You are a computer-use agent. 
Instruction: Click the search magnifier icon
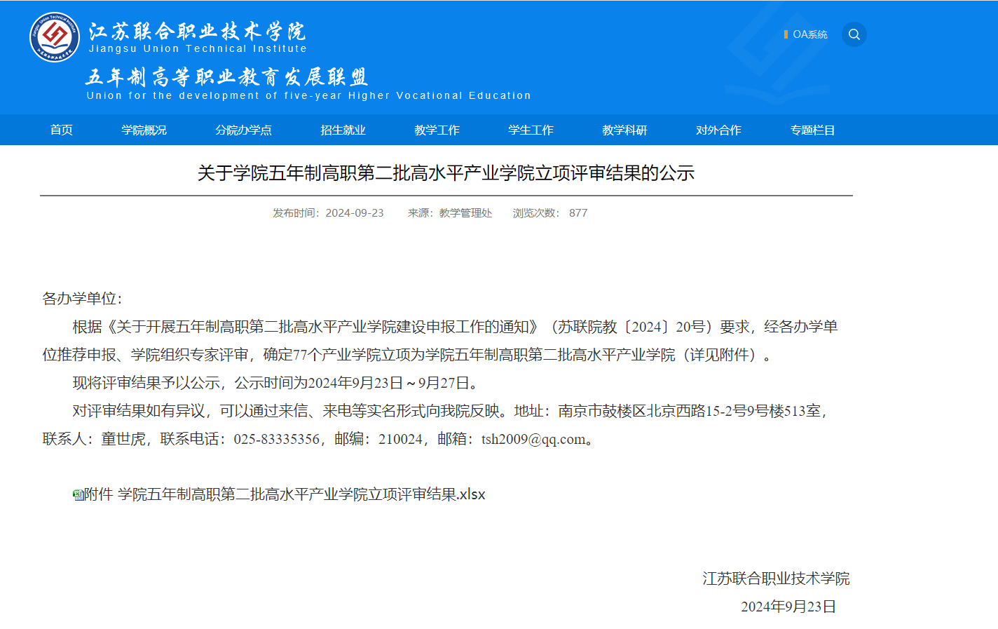click(854, 34)
